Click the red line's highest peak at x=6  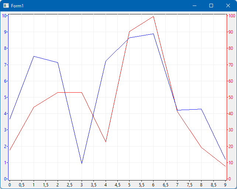(153, 16)
